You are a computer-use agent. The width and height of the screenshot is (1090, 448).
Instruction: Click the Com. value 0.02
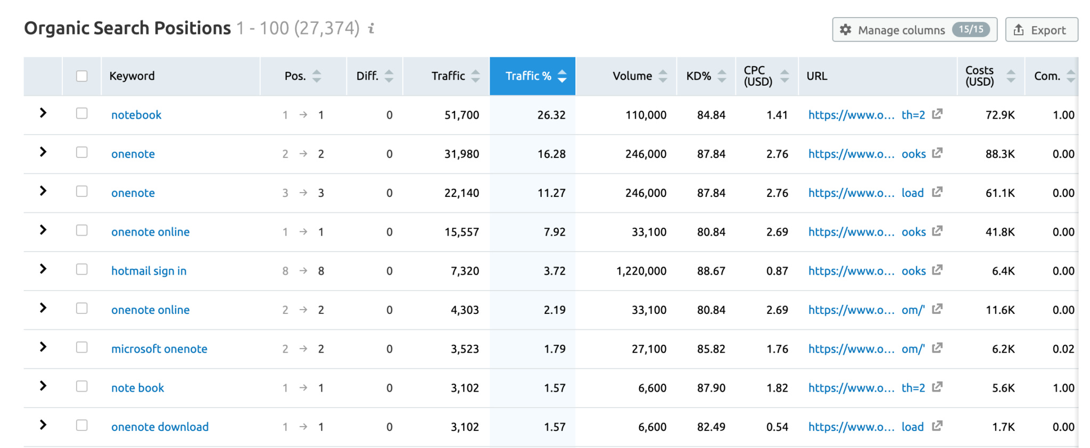[1063, 349]
